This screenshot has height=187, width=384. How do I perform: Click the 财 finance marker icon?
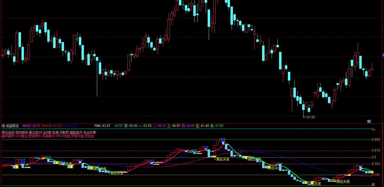click(x=369, y=122)
